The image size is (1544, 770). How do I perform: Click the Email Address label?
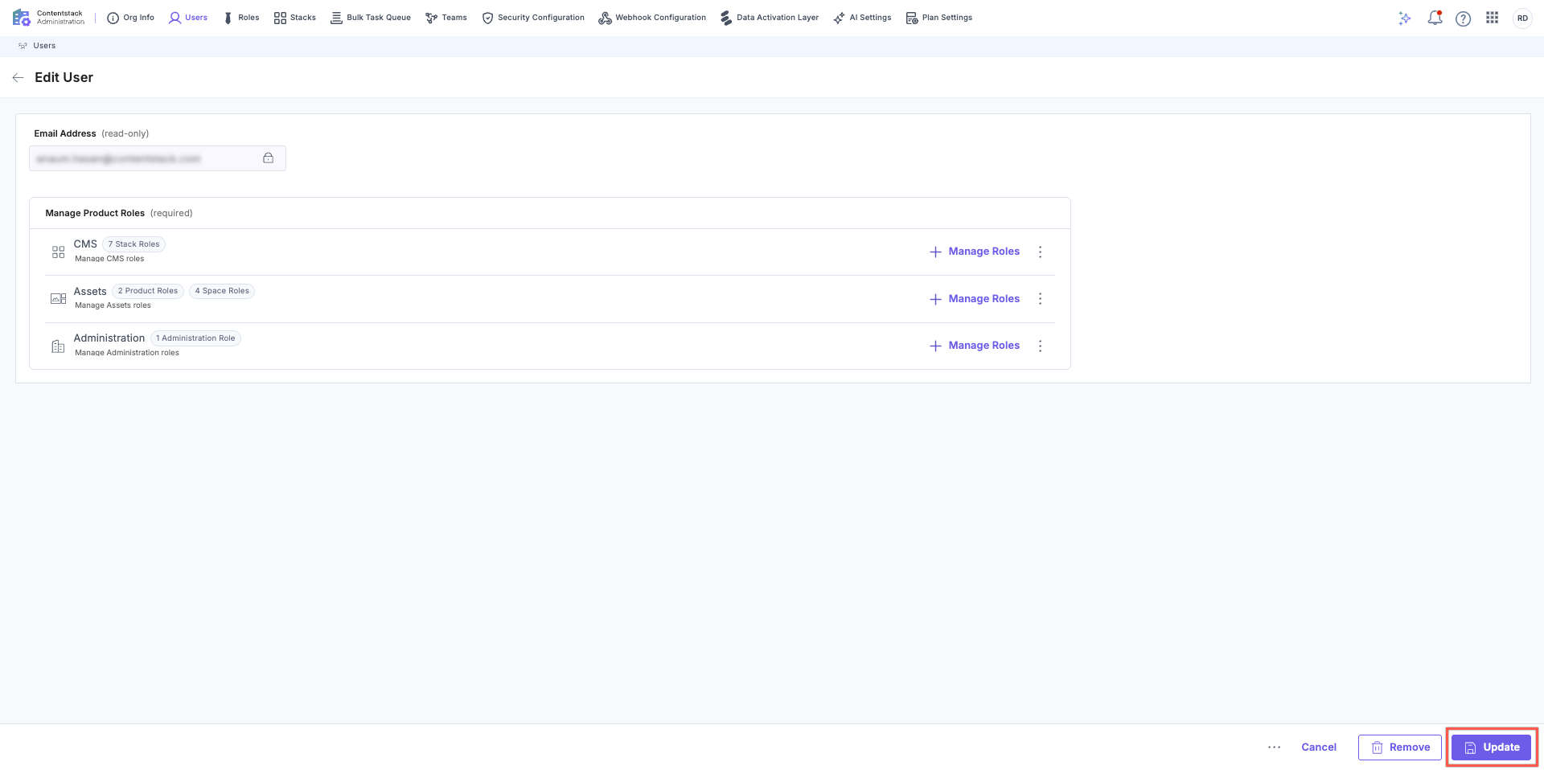tap(65, 134)
